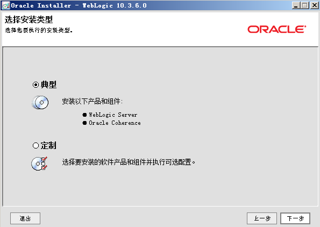Click the WebLogic Server list item
The width and height of the screenshot is (320, 227).
113,115
